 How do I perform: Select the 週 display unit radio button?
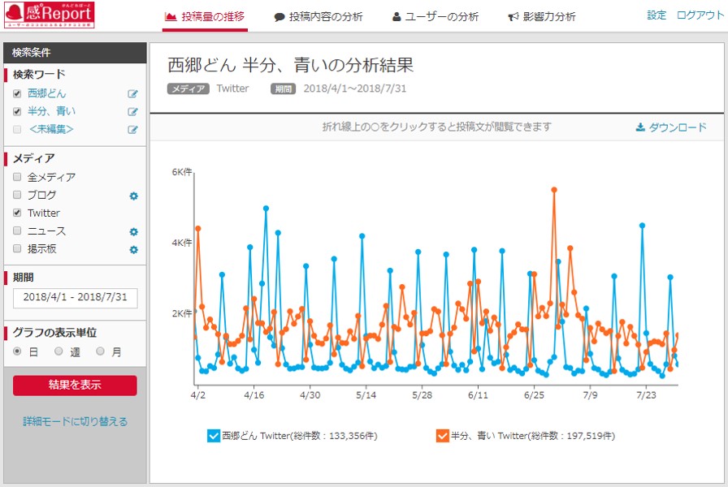[58, 351]
